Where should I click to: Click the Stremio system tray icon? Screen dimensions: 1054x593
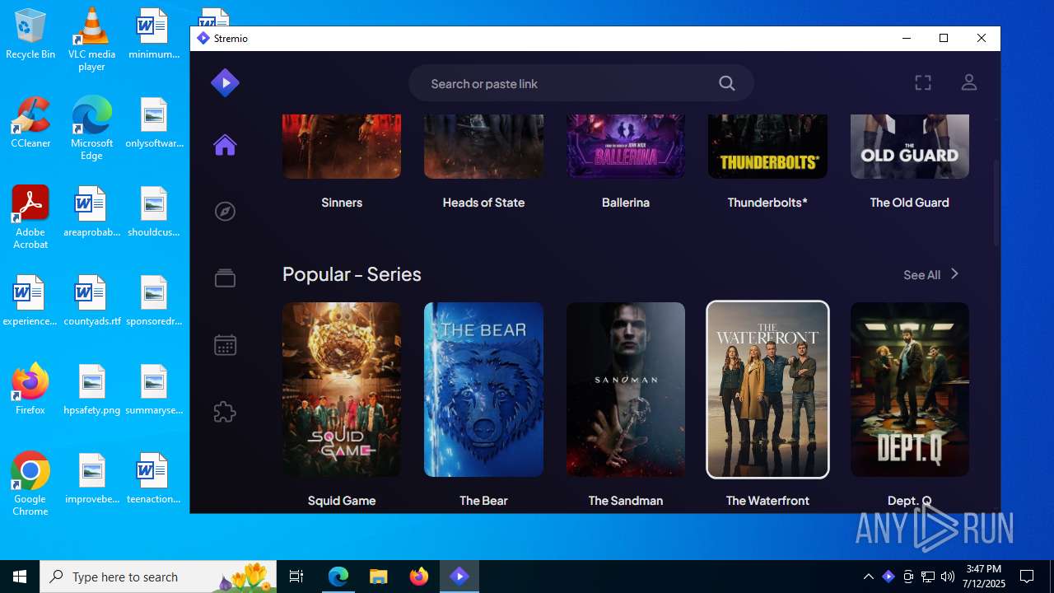[x=888, y=577]
